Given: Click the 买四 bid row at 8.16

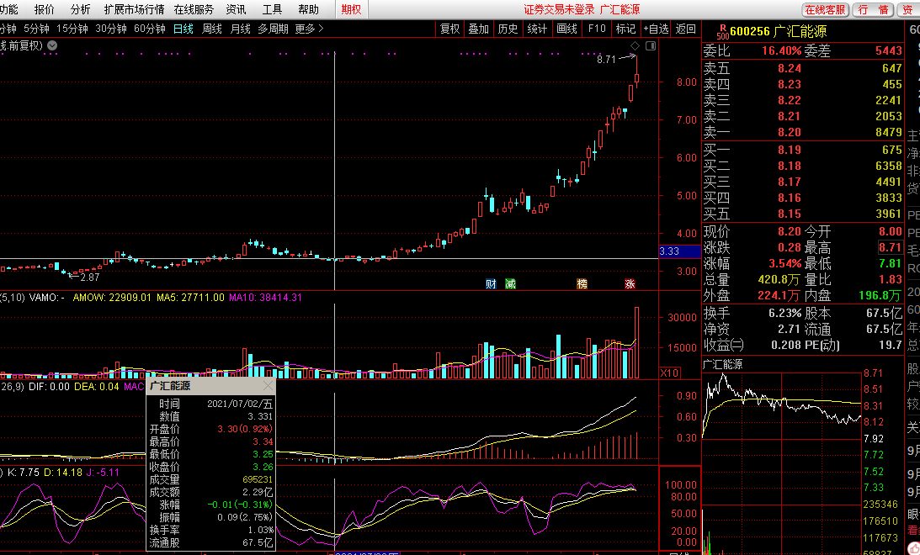Looking at the screenshot, I should pyautogui.click(x=803, y=198).
